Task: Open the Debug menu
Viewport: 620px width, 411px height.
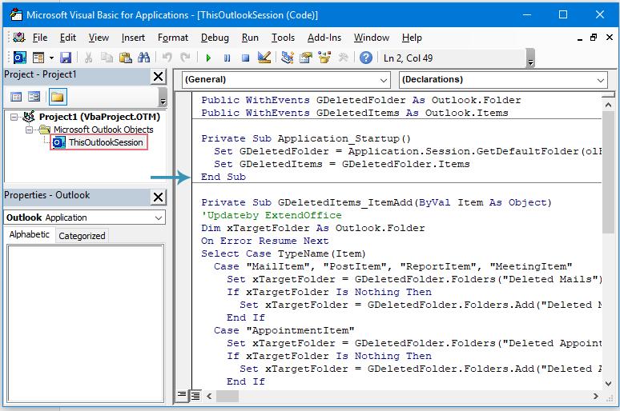Action: (214, 38)
